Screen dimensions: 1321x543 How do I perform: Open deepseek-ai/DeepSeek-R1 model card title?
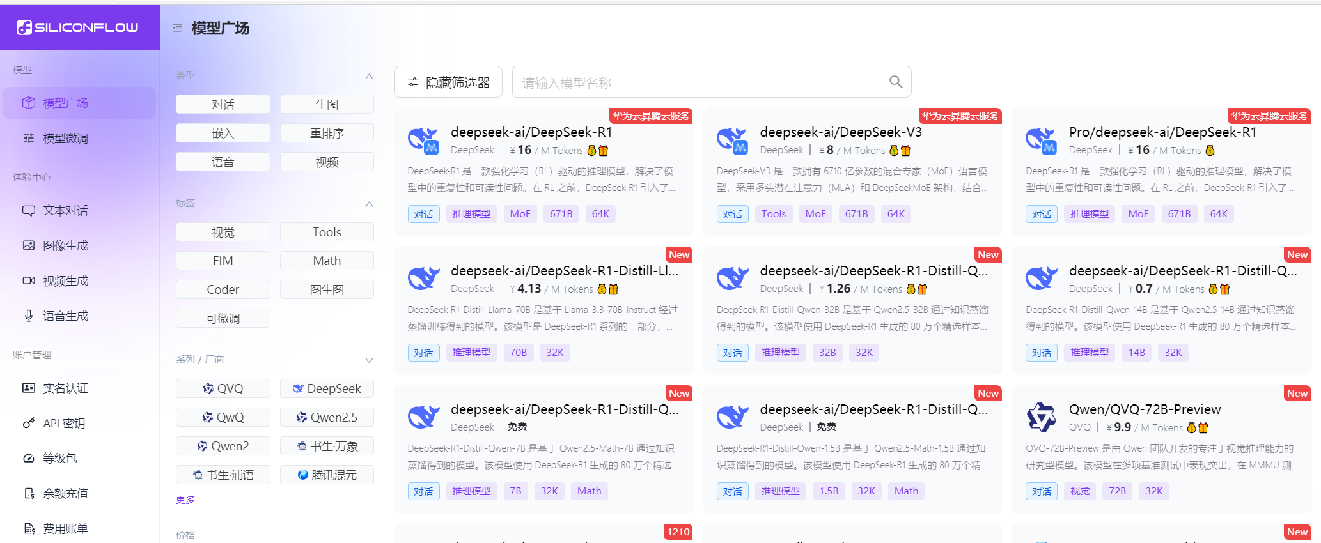pyautogui.click(x=531, y=132)
